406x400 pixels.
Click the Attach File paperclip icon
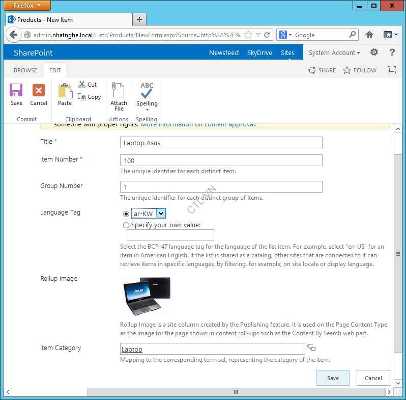pyautogui.click(x=119, y=91)
